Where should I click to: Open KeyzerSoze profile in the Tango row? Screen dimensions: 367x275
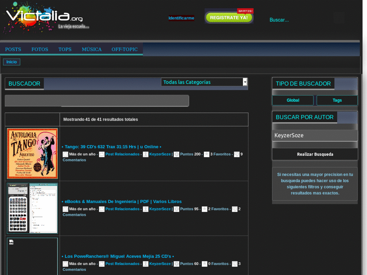[160, 154]
